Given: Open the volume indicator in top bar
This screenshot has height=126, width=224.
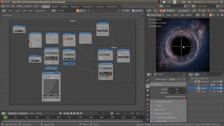Looking at the screenshot, I should 189,2.
